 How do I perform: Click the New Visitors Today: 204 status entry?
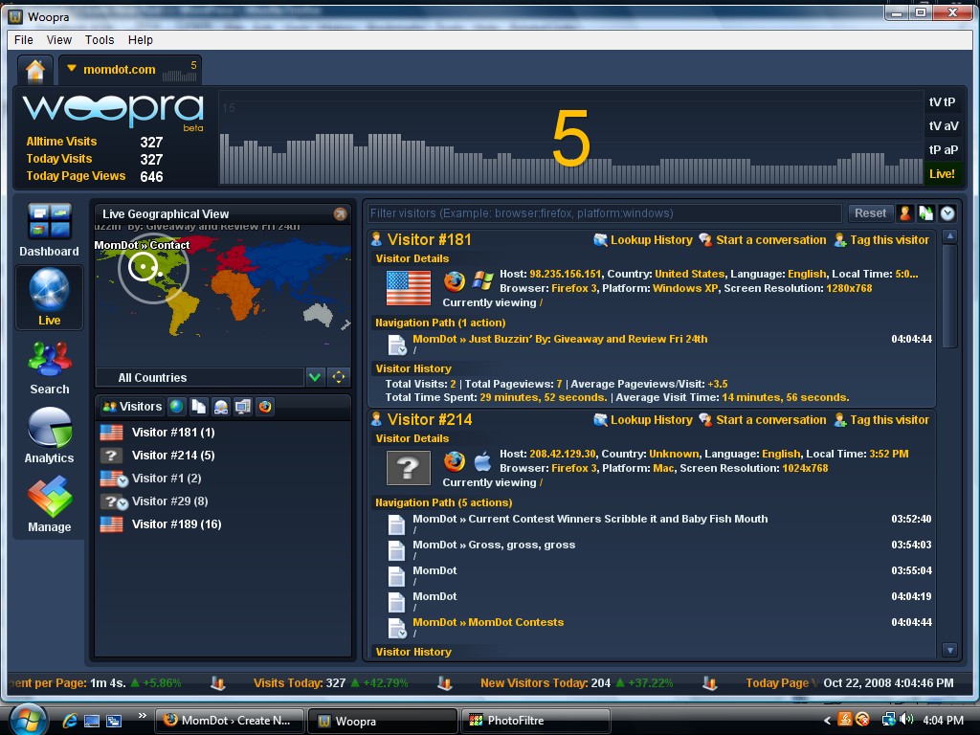pos(576,683)
